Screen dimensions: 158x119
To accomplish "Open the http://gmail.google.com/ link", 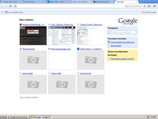I will pyautogui.click(x=61, y=49).
